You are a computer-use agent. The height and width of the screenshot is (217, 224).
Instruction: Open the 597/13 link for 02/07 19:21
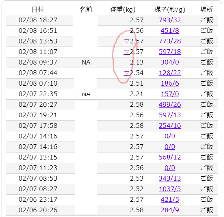[170, 115]
